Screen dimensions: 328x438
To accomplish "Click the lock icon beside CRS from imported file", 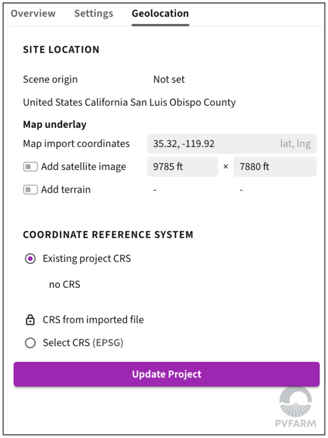I will pos(30,320).
